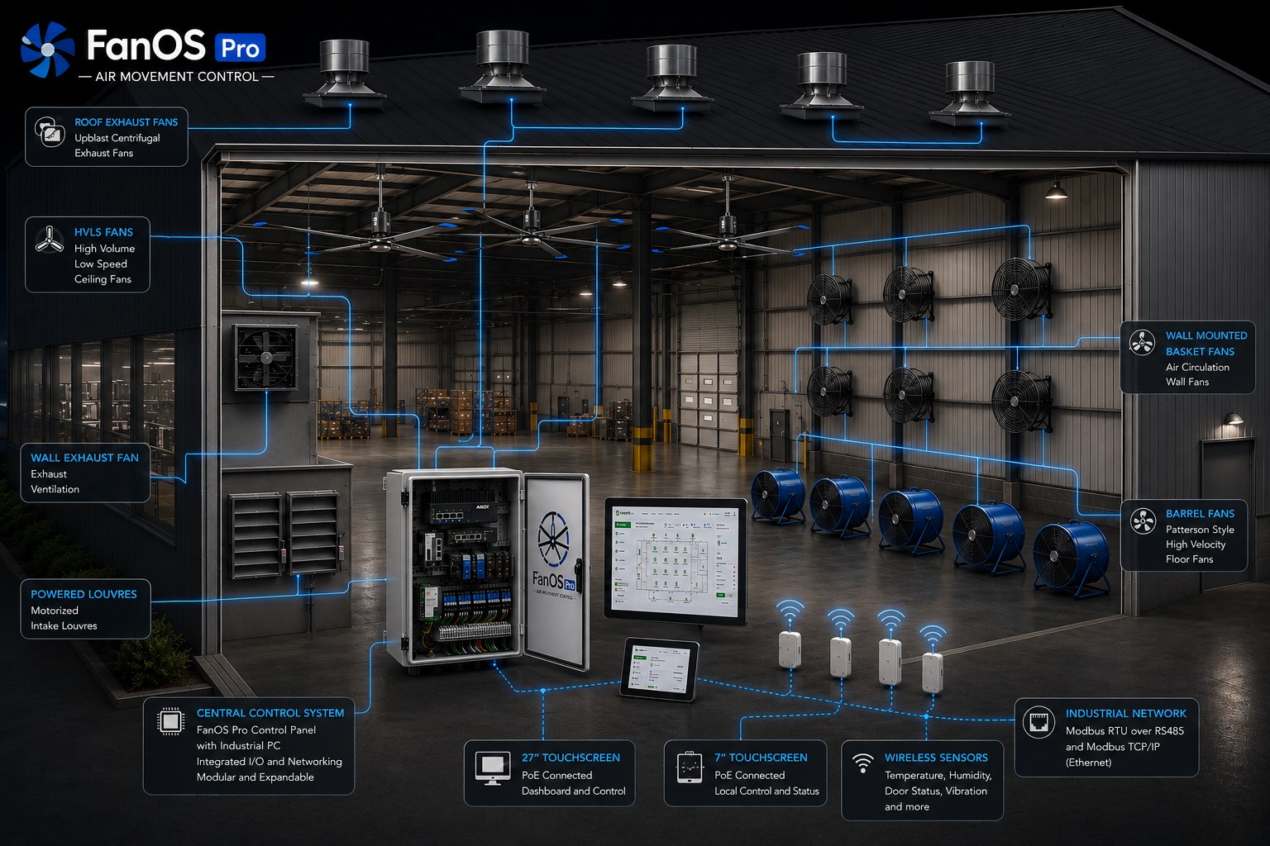Click the "AIR MOVEMENT CONTROL" tagline

click(177, 77)
